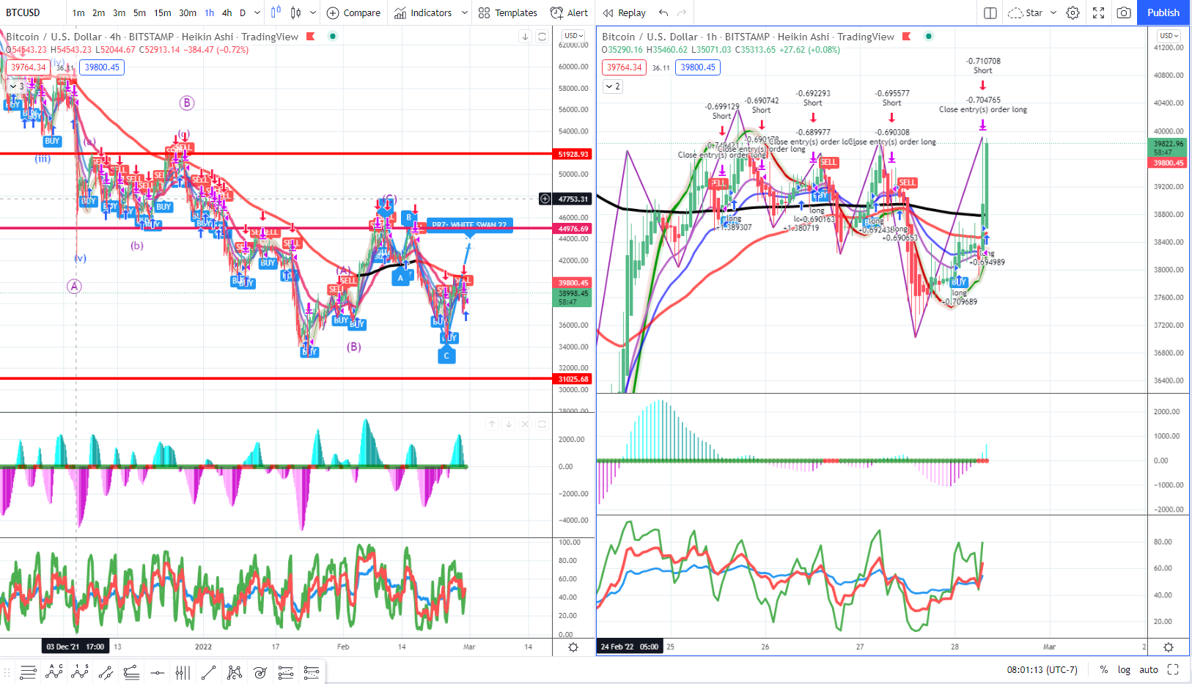The image size is (1192, 684).
Task: Open chart settings gear in top toolbar
Action: point(1073,12)
